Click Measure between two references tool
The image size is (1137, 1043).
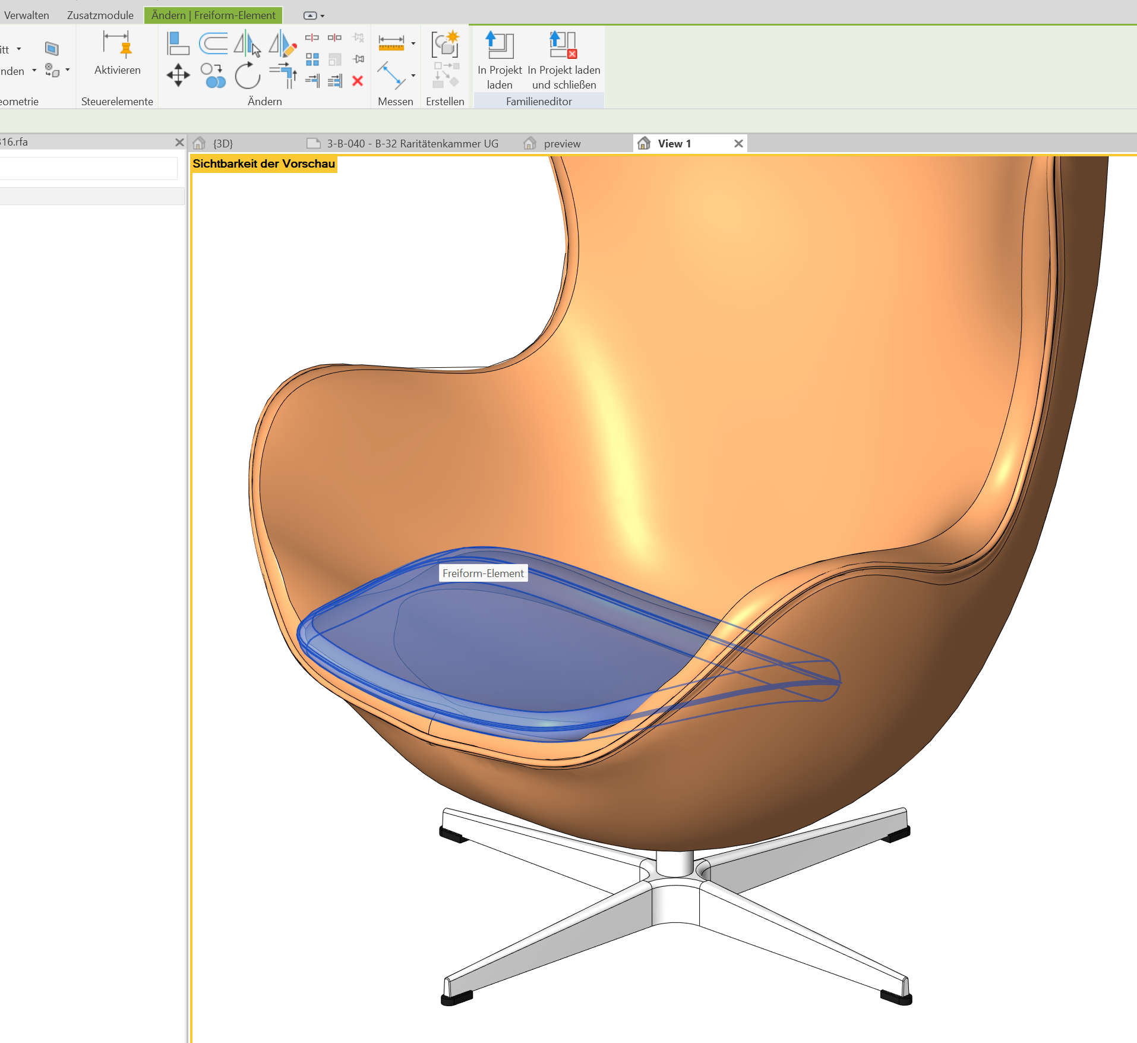click(391, 75)
